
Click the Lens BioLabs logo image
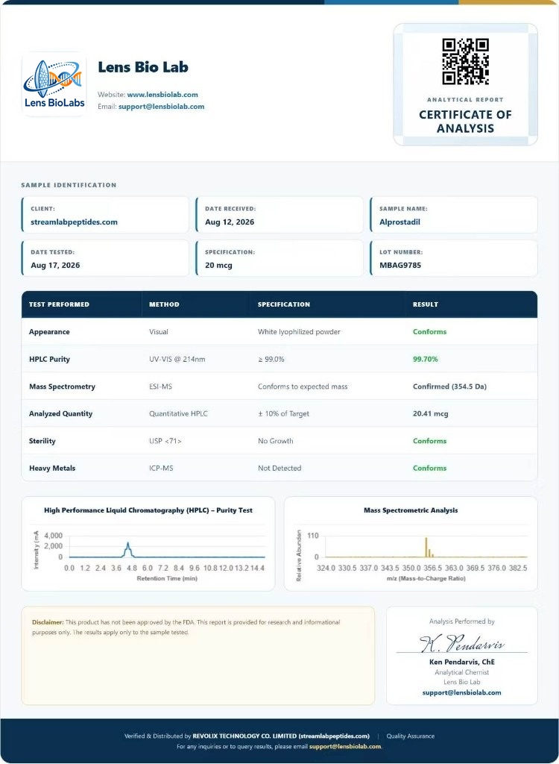[54, 84]
